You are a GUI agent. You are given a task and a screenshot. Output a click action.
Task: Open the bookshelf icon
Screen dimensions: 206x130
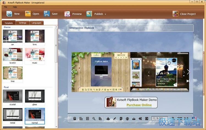(x=100, y=119)
